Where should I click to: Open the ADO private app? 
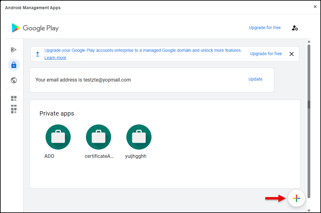(58, 137)
